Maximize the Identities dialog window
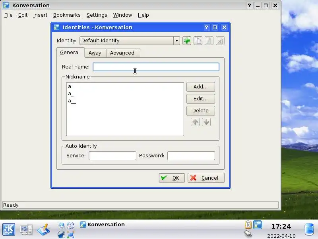Screen dimensions: 318x239 click(215, 27)
